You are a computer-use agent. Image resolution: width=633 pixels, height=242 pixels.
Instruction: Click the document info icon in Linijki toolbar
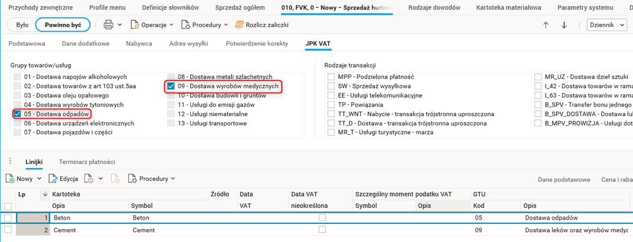[89, 179]
